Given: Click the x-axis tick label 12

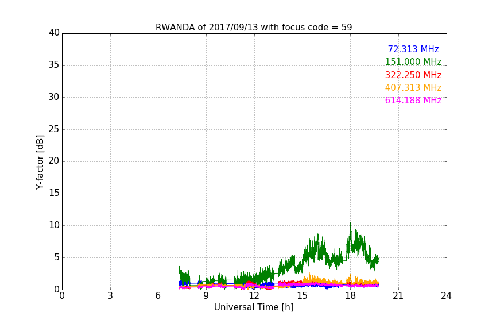Looking at the screenshot, I should coord(254,296).
